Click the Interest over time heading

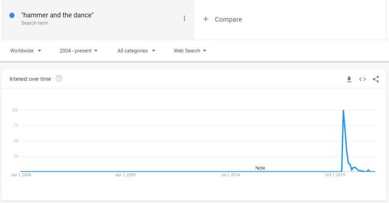pos(30,79)
